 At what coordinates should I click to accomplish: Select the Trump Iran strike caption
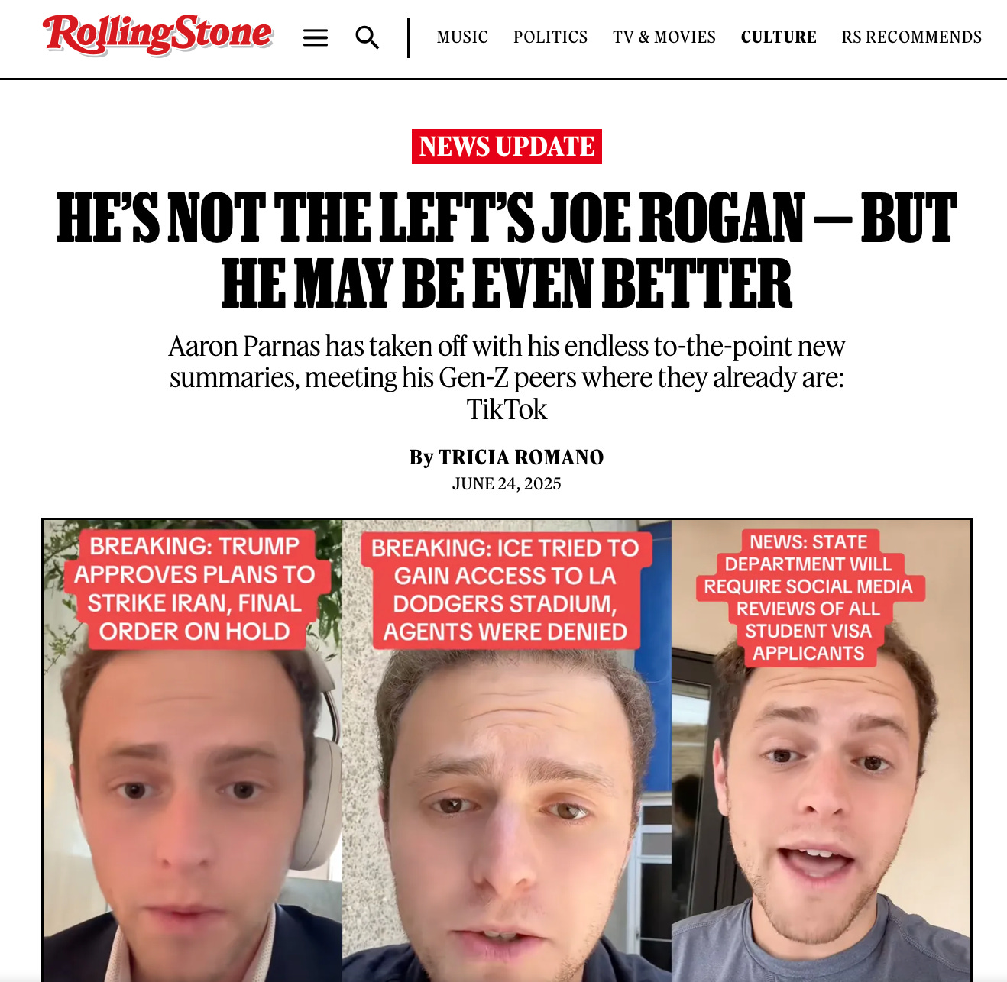tap(194, 589)
